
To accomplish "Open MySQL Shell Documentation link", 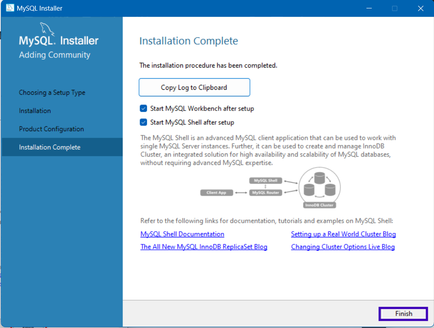I will [182, 234].
